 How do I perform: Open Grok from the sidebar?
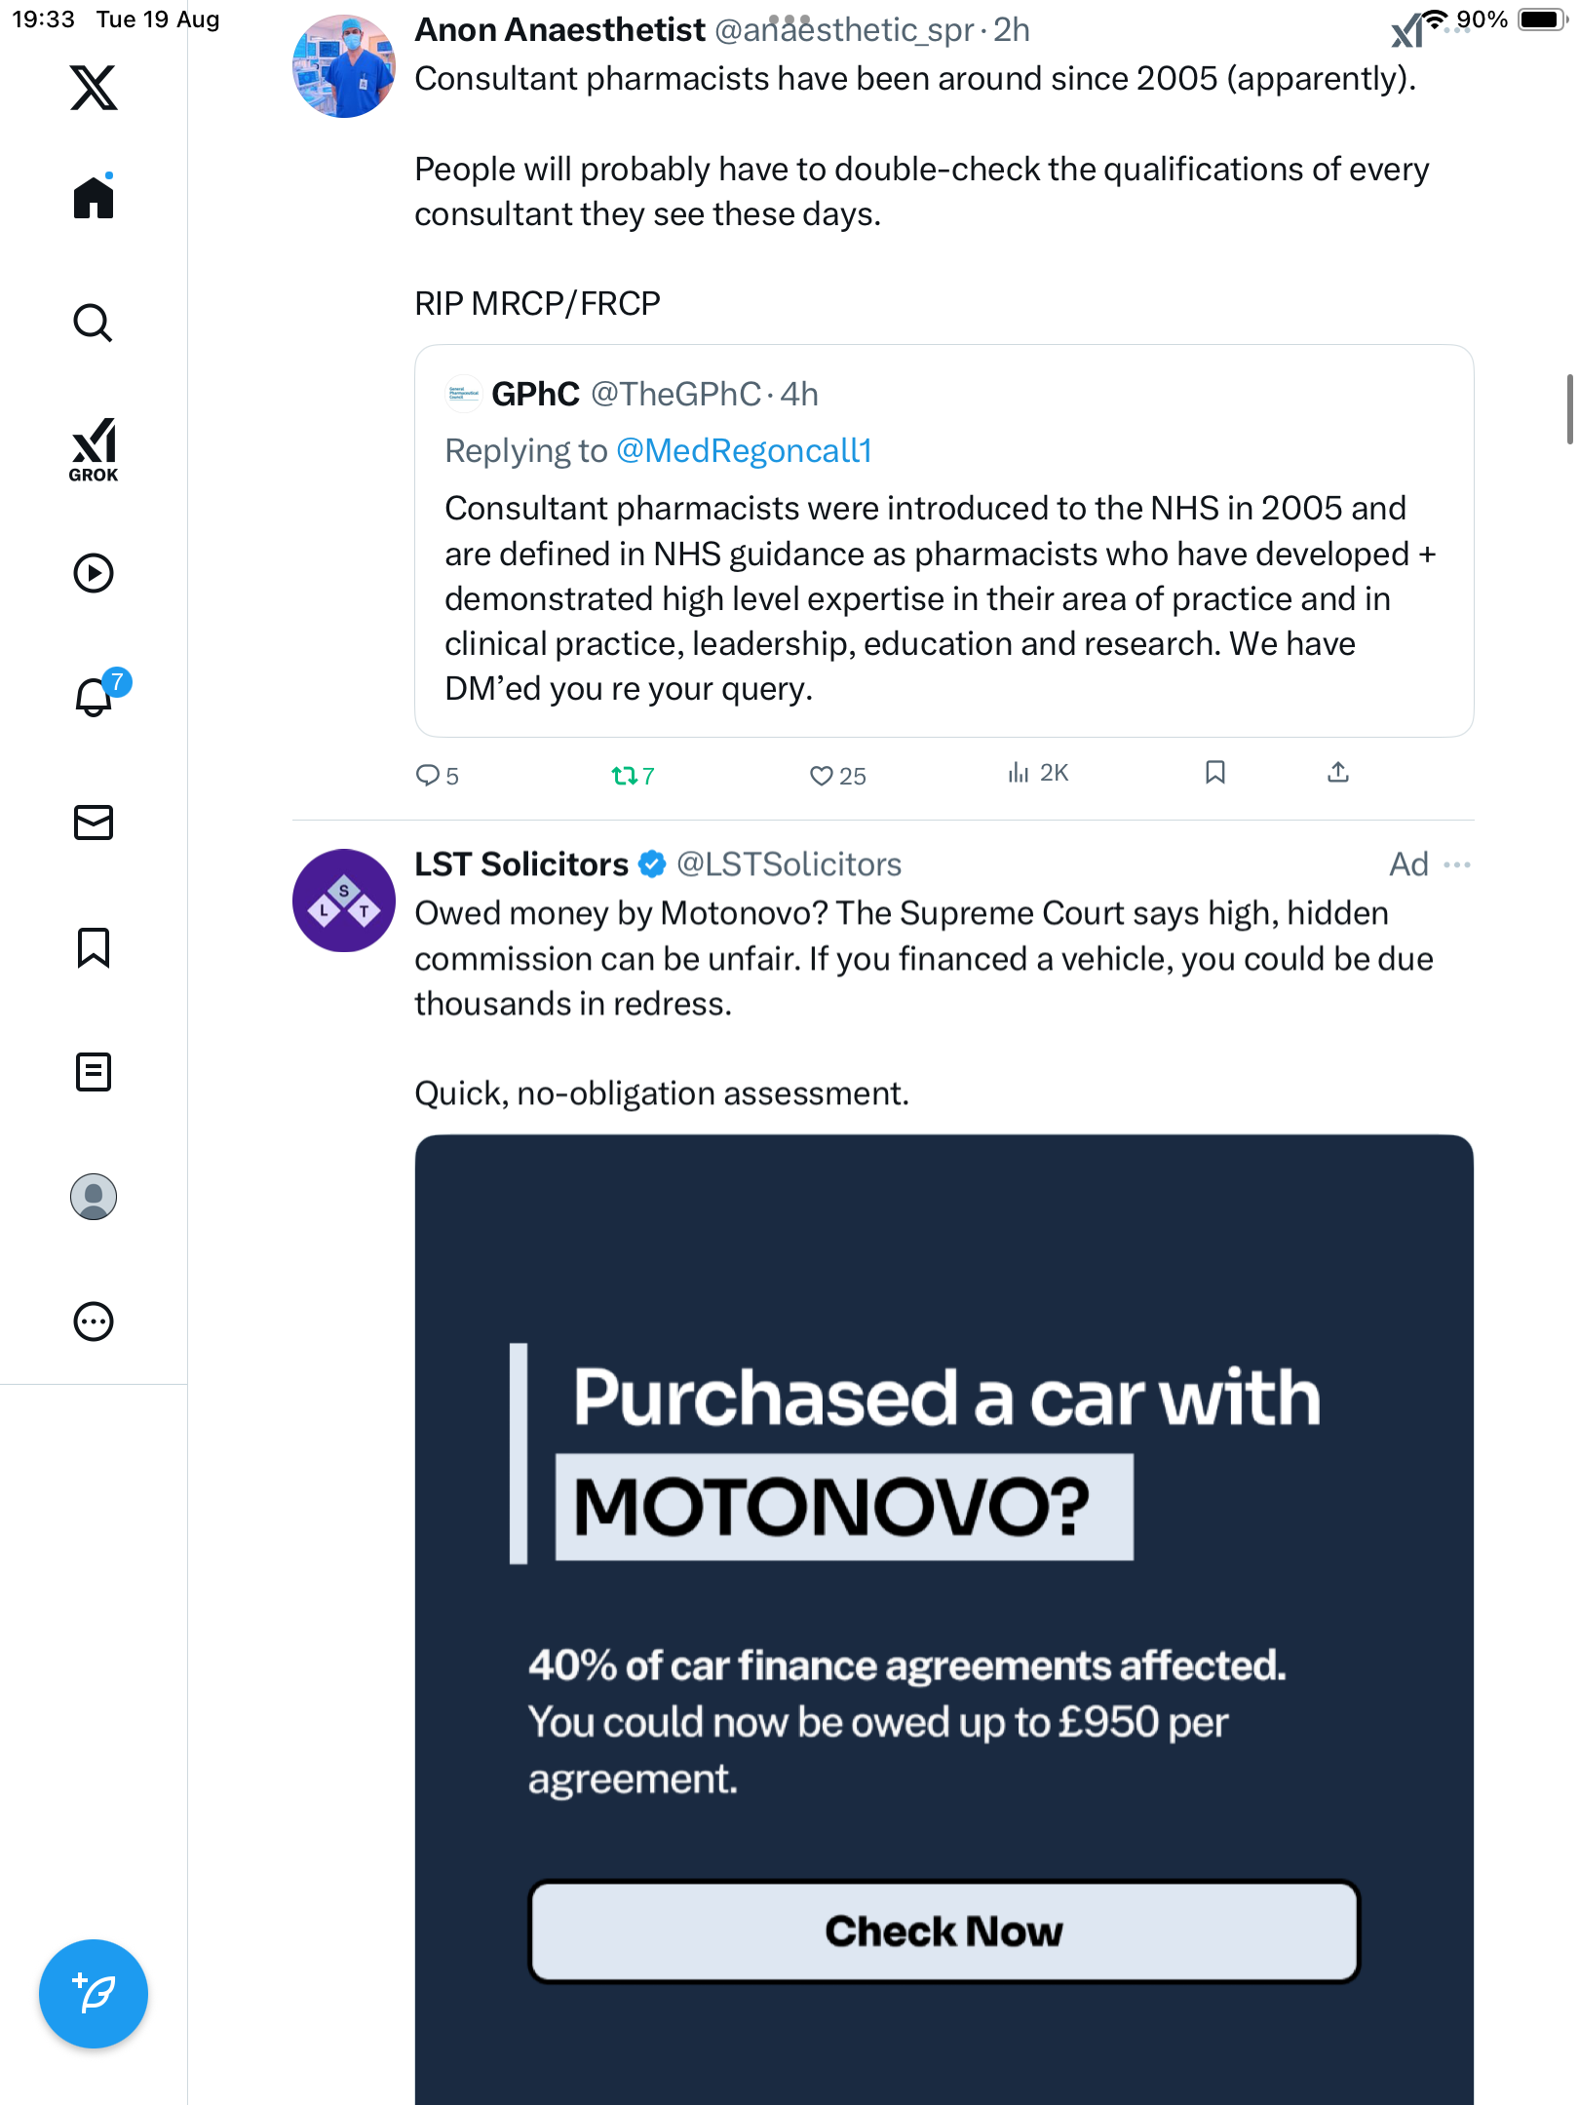[x=94, y=450]
